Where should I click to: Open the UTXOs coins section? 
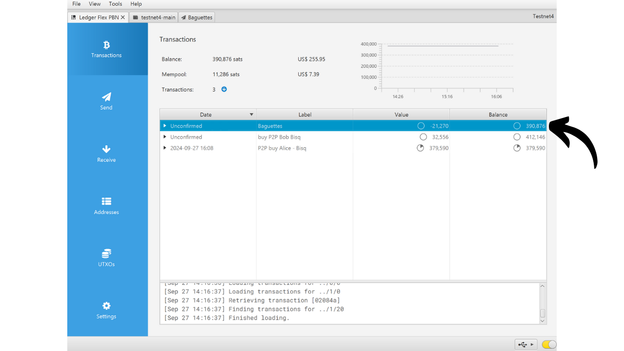coord(106,258)
